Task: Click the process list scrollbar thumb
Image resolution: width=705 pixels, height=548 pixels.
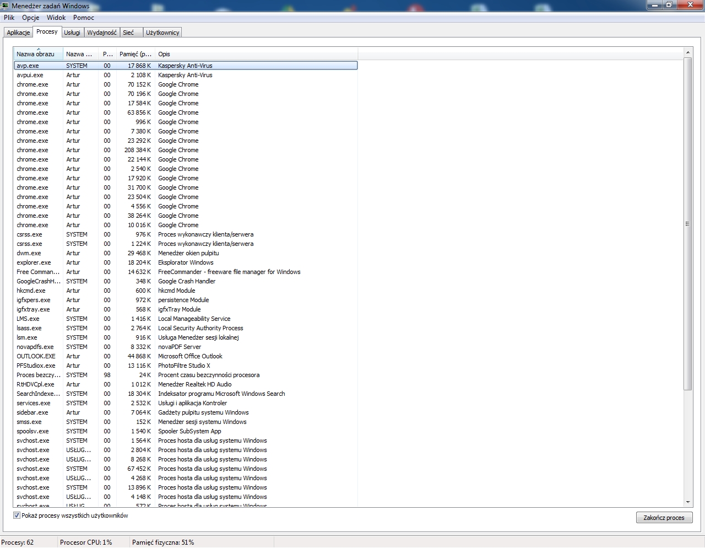Action: 688,224
